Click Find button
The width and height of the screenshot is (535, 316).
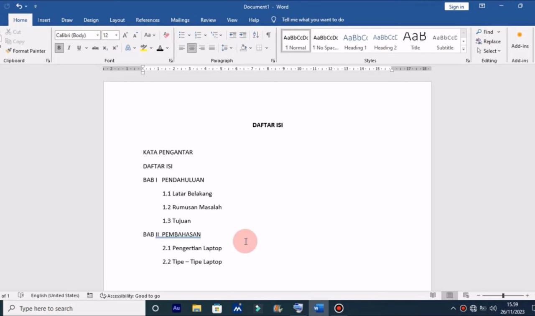coord(485,32)
